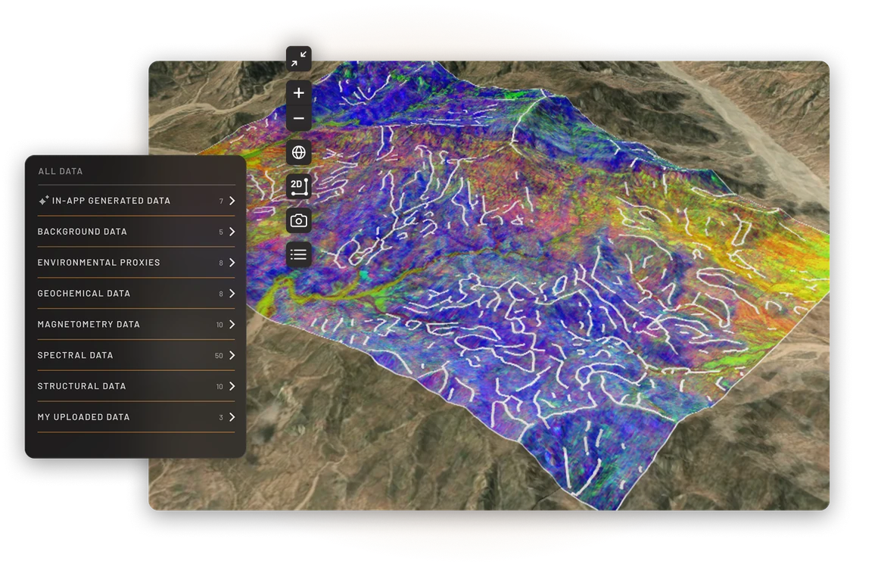Click the count 50 on Spectral Data
878x567 pixels.
coord(219,356)
